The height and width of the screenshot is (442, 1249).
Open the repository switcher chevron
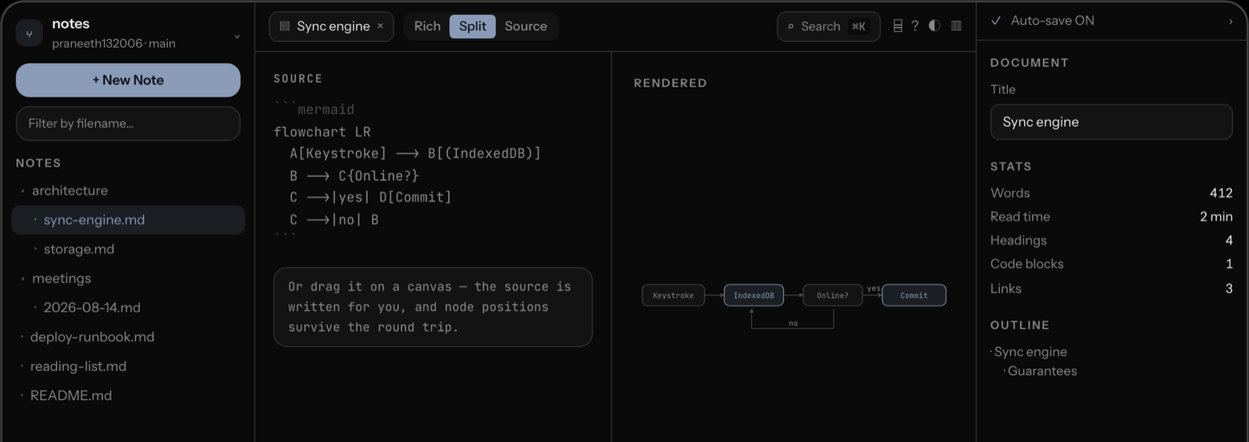click(237, 36)
